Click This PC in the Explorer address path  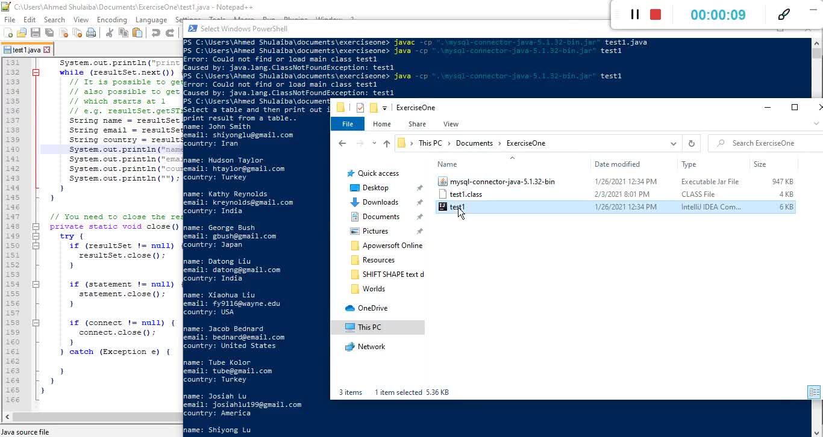click(x=430, y=143)
